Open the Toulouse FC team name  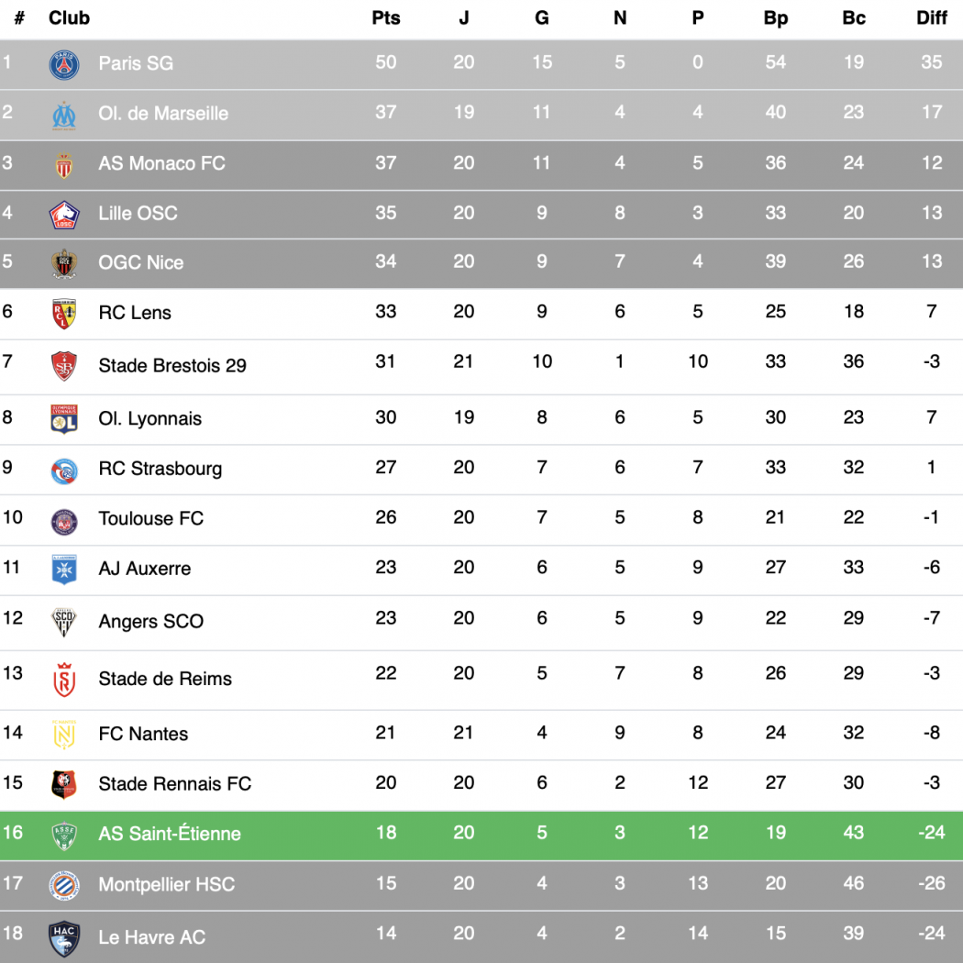151,518
